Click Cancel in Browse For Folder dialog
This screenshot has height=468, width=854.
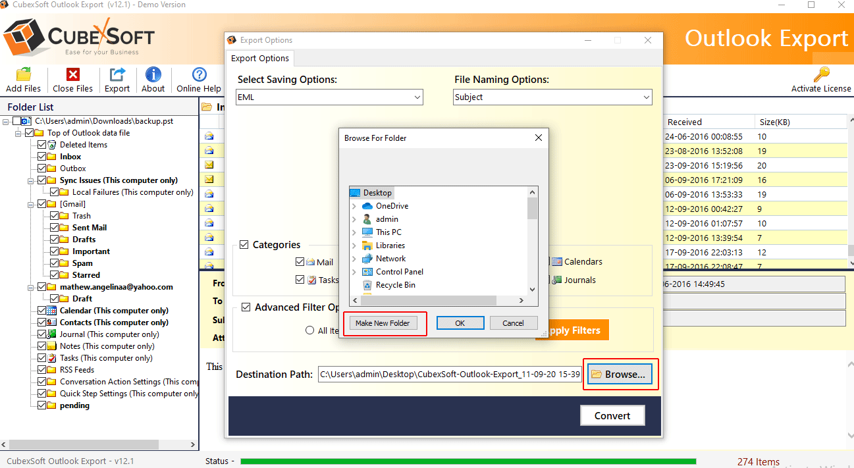point(513,323)
